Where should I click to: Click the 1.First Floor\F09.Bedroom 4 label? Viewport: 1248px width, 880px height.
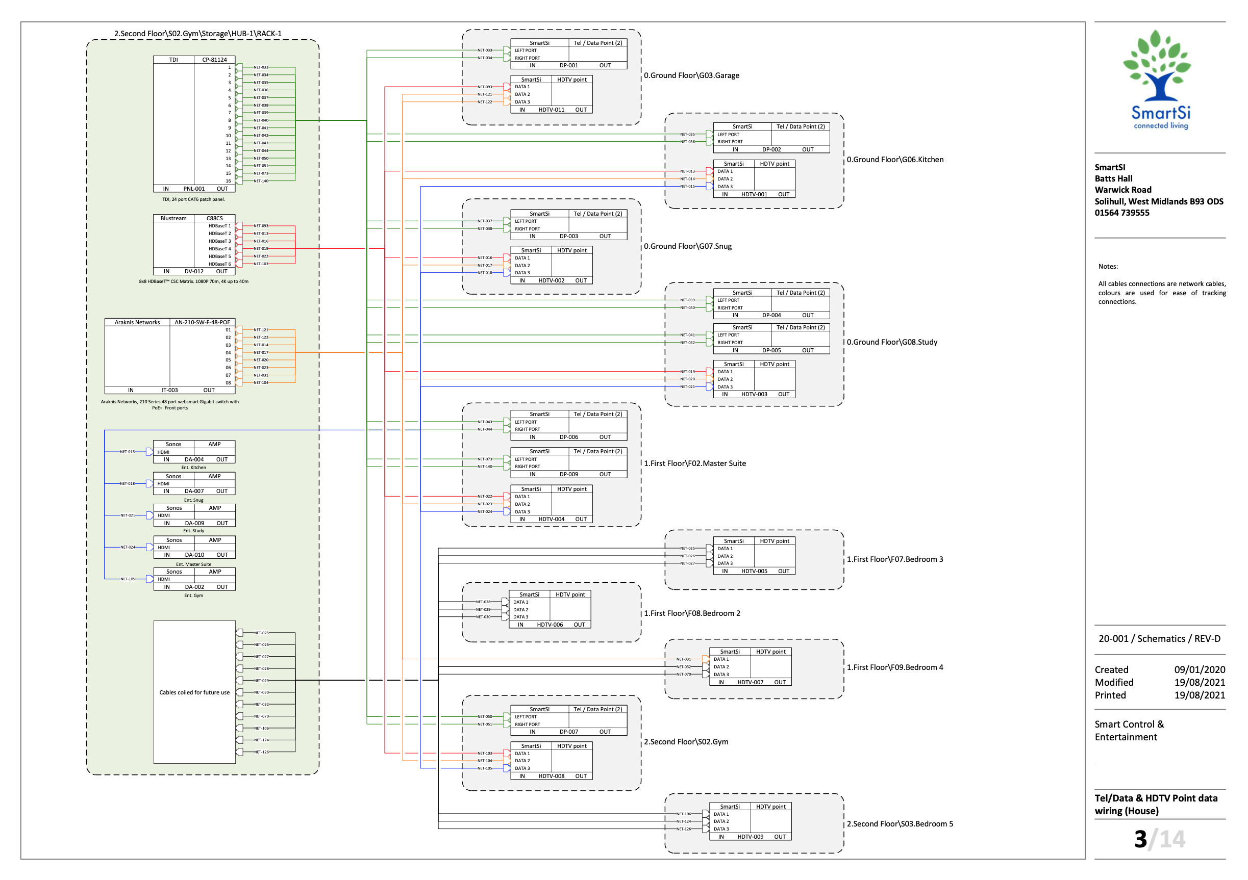895,667
